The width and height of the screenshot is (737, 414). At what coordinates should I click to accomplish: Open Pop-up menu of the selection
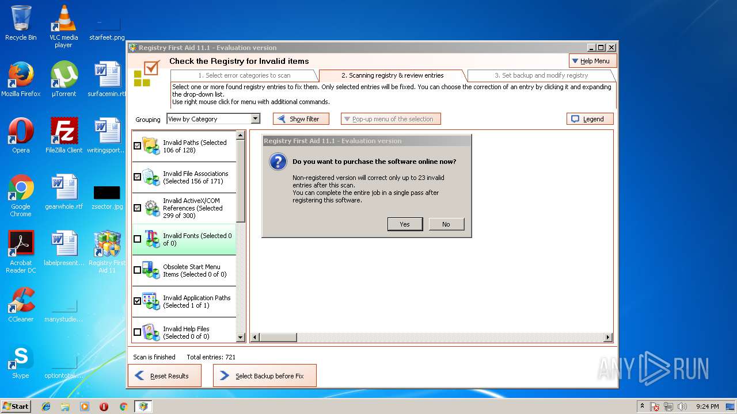click(390, 119)
